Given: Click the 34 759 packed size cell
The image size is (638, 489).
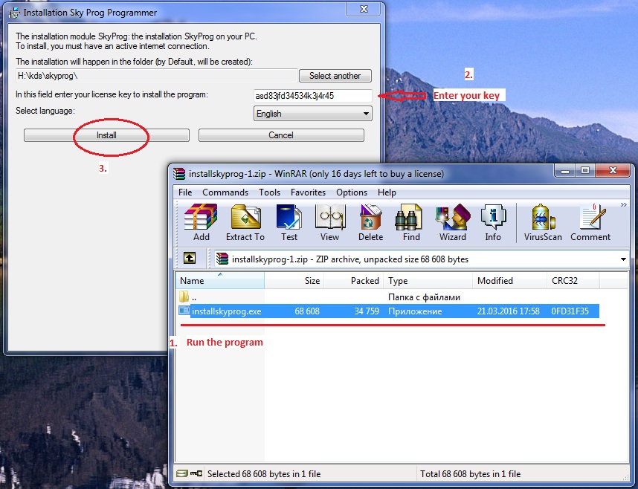Looking at the screenshot, I should (367, 311).
